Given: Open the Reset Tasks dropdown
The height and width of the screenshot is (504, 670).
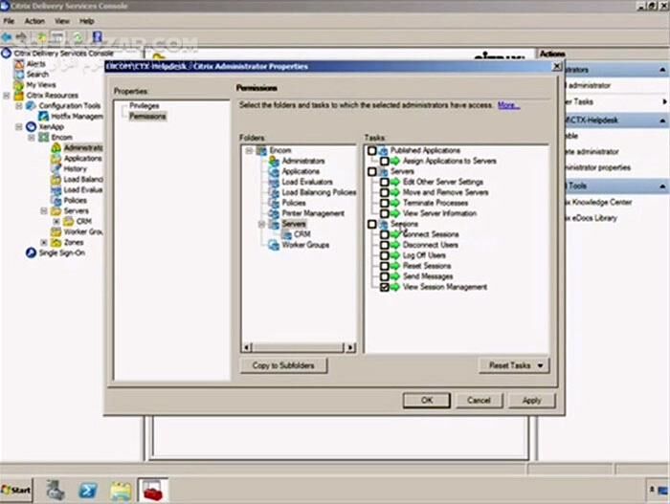Looking at the screenshot, I should pos(515,365).
